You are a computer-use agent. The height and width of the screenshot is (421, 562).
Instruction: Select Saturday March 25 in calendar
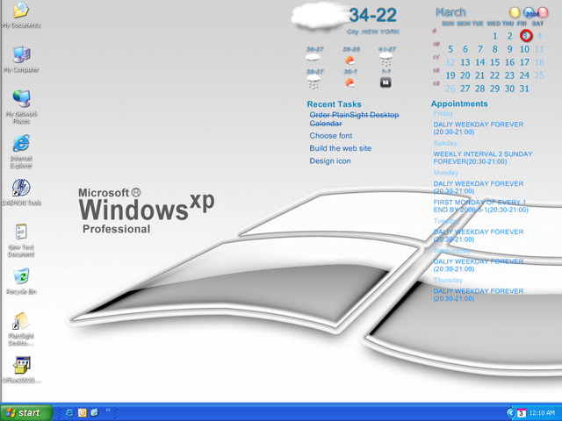539,75
